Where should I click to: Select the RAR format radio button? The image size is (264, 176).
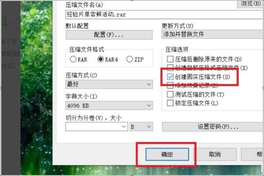coord(73,59)
